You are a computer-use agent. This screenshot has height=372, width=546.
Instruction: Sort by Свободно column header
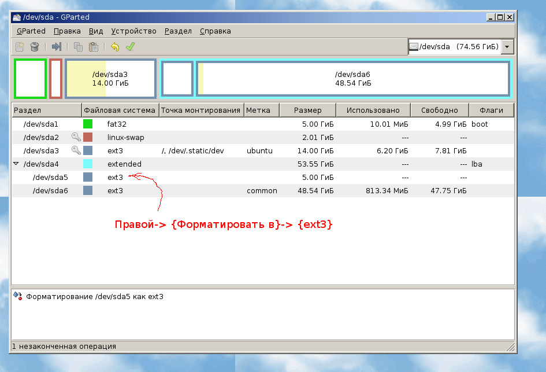tap(440, 110)
